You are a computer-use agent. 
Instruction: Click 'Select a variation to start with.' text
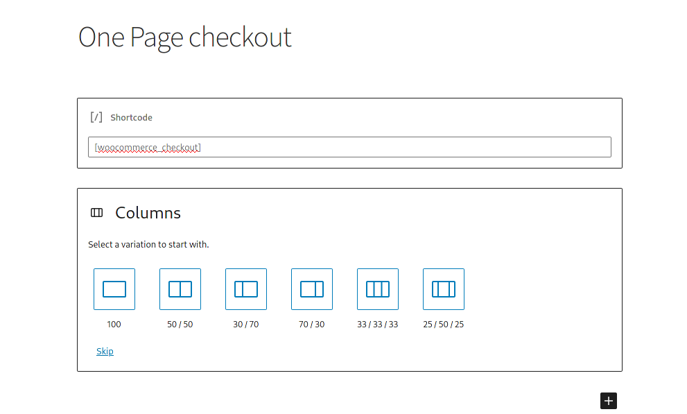tap(148, 245)
